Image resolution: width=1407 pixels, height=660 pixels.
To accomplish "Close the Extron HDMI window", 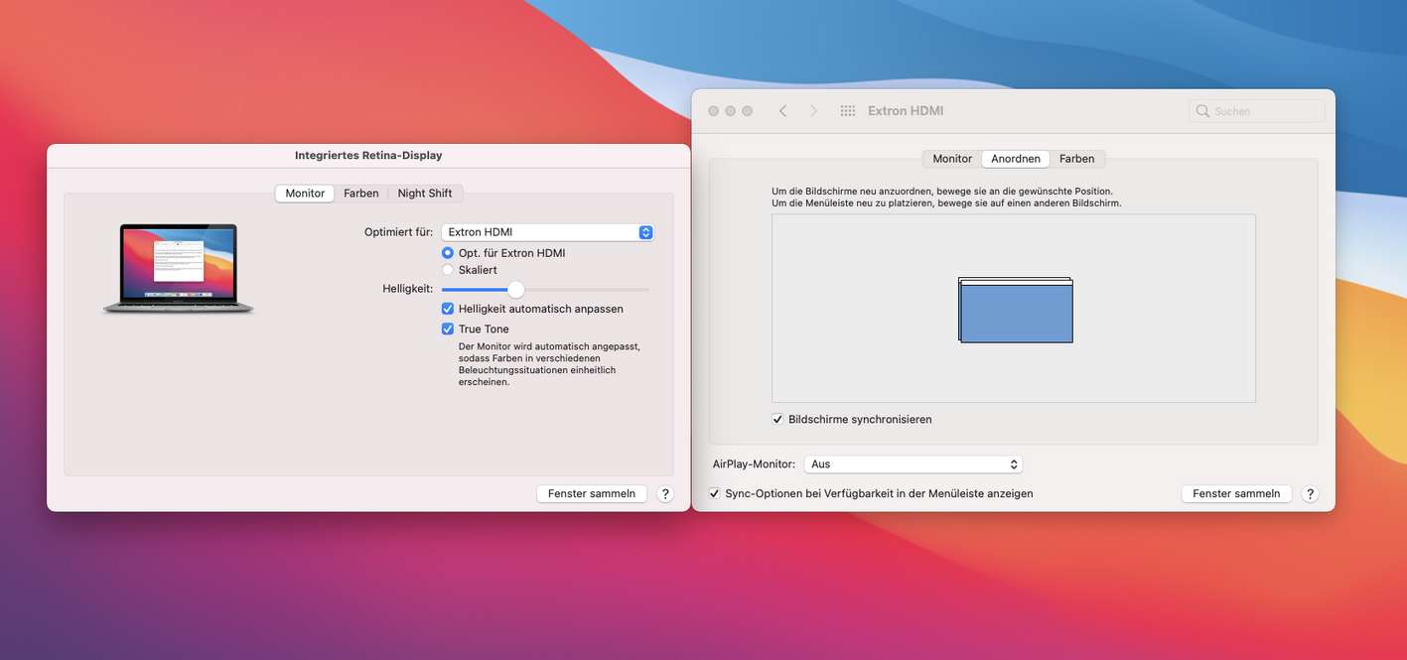I will coord(713,111).
